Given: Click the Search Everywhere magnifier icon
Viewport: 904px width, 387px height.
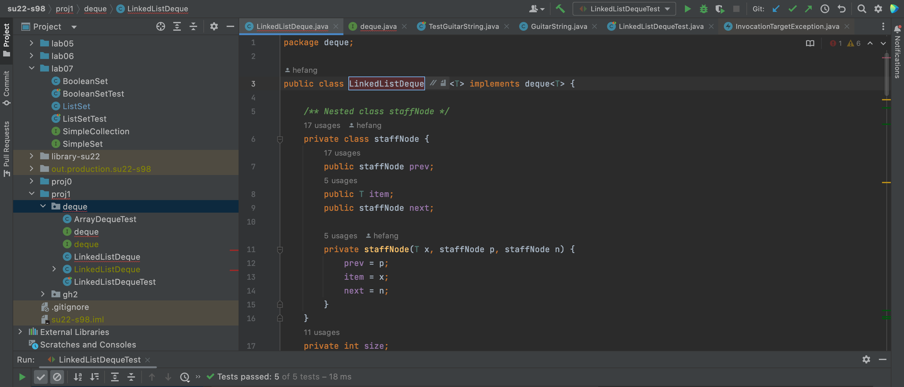Looking at the screenshot, I should [862, 9].
